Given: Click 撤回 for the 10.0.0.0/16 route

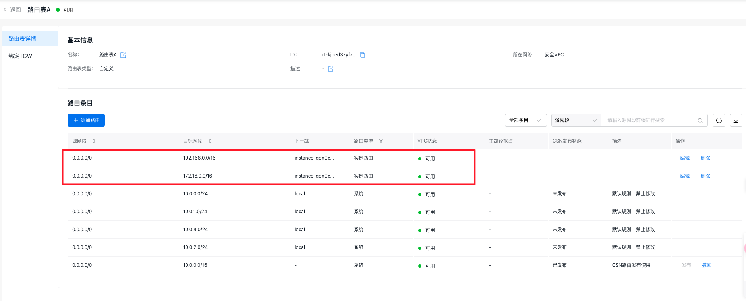Looking at the screenshot, I should [x=706, y=265].
